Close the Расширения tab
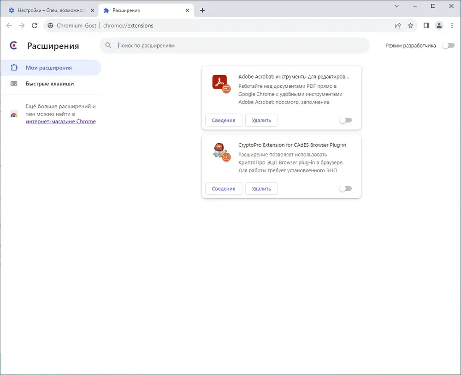Image resolution: width=461 pixels, height=375 pixels. coord(187,10)
